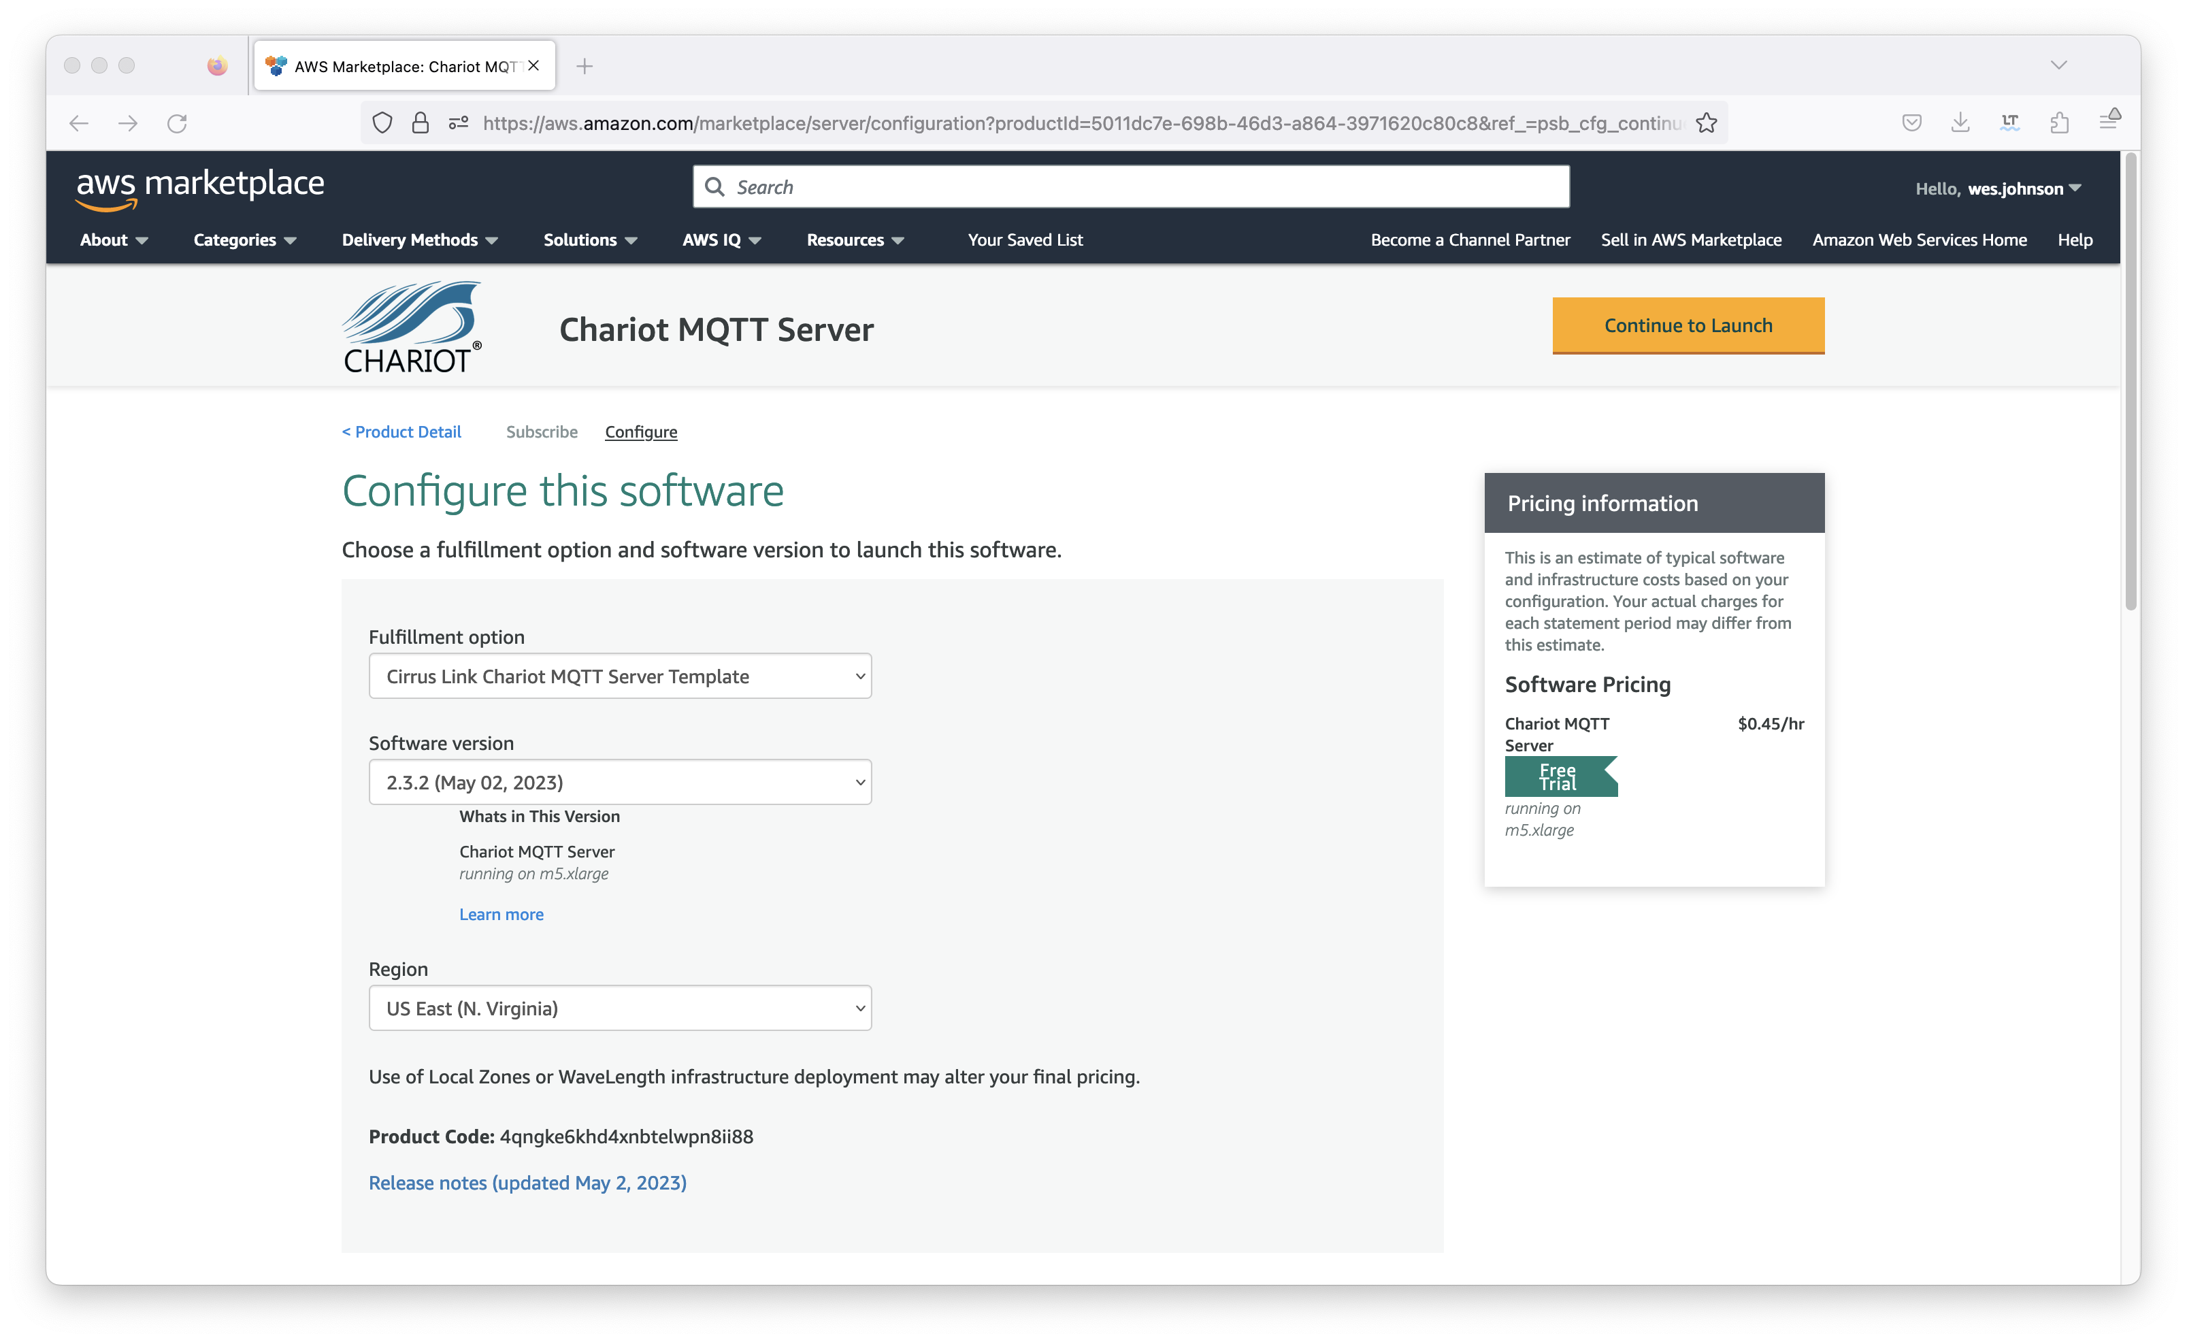The height and width of the screenshot is (1342, 2187).
Task: Open Become a Channel Partner link
Action: 1470,240
